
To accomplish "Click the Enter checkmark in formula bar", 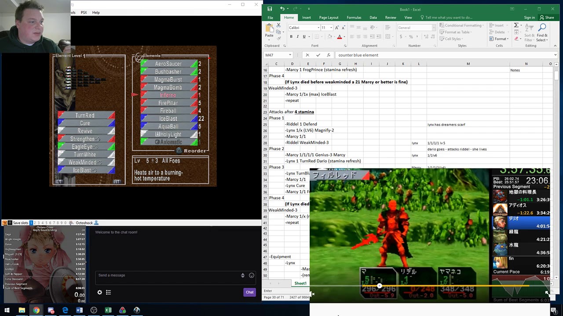I will click(x=318, y=55).
